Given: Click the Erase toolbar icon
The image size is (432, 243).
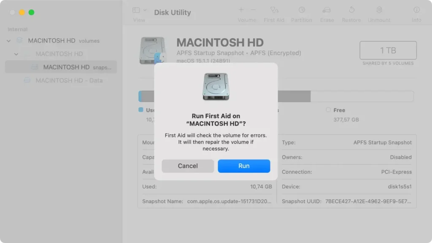Looking at the screenshot, I should coord(327,10).
